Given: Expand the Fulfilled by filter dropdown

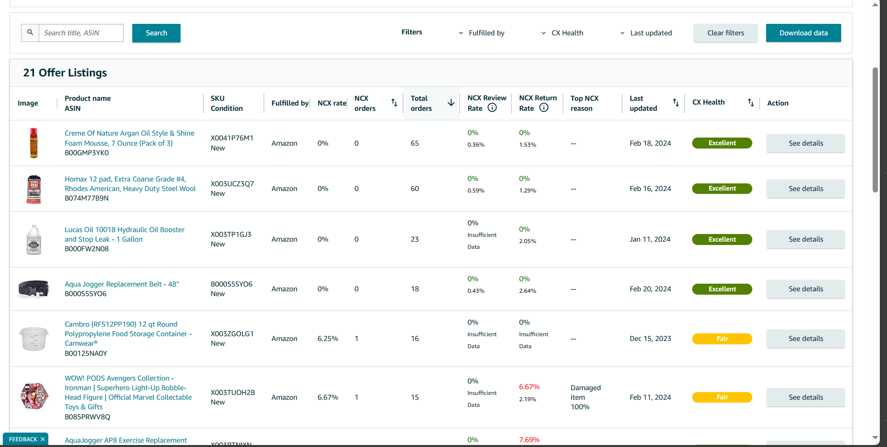Looking at the screenshot, I should pos(481,33).
